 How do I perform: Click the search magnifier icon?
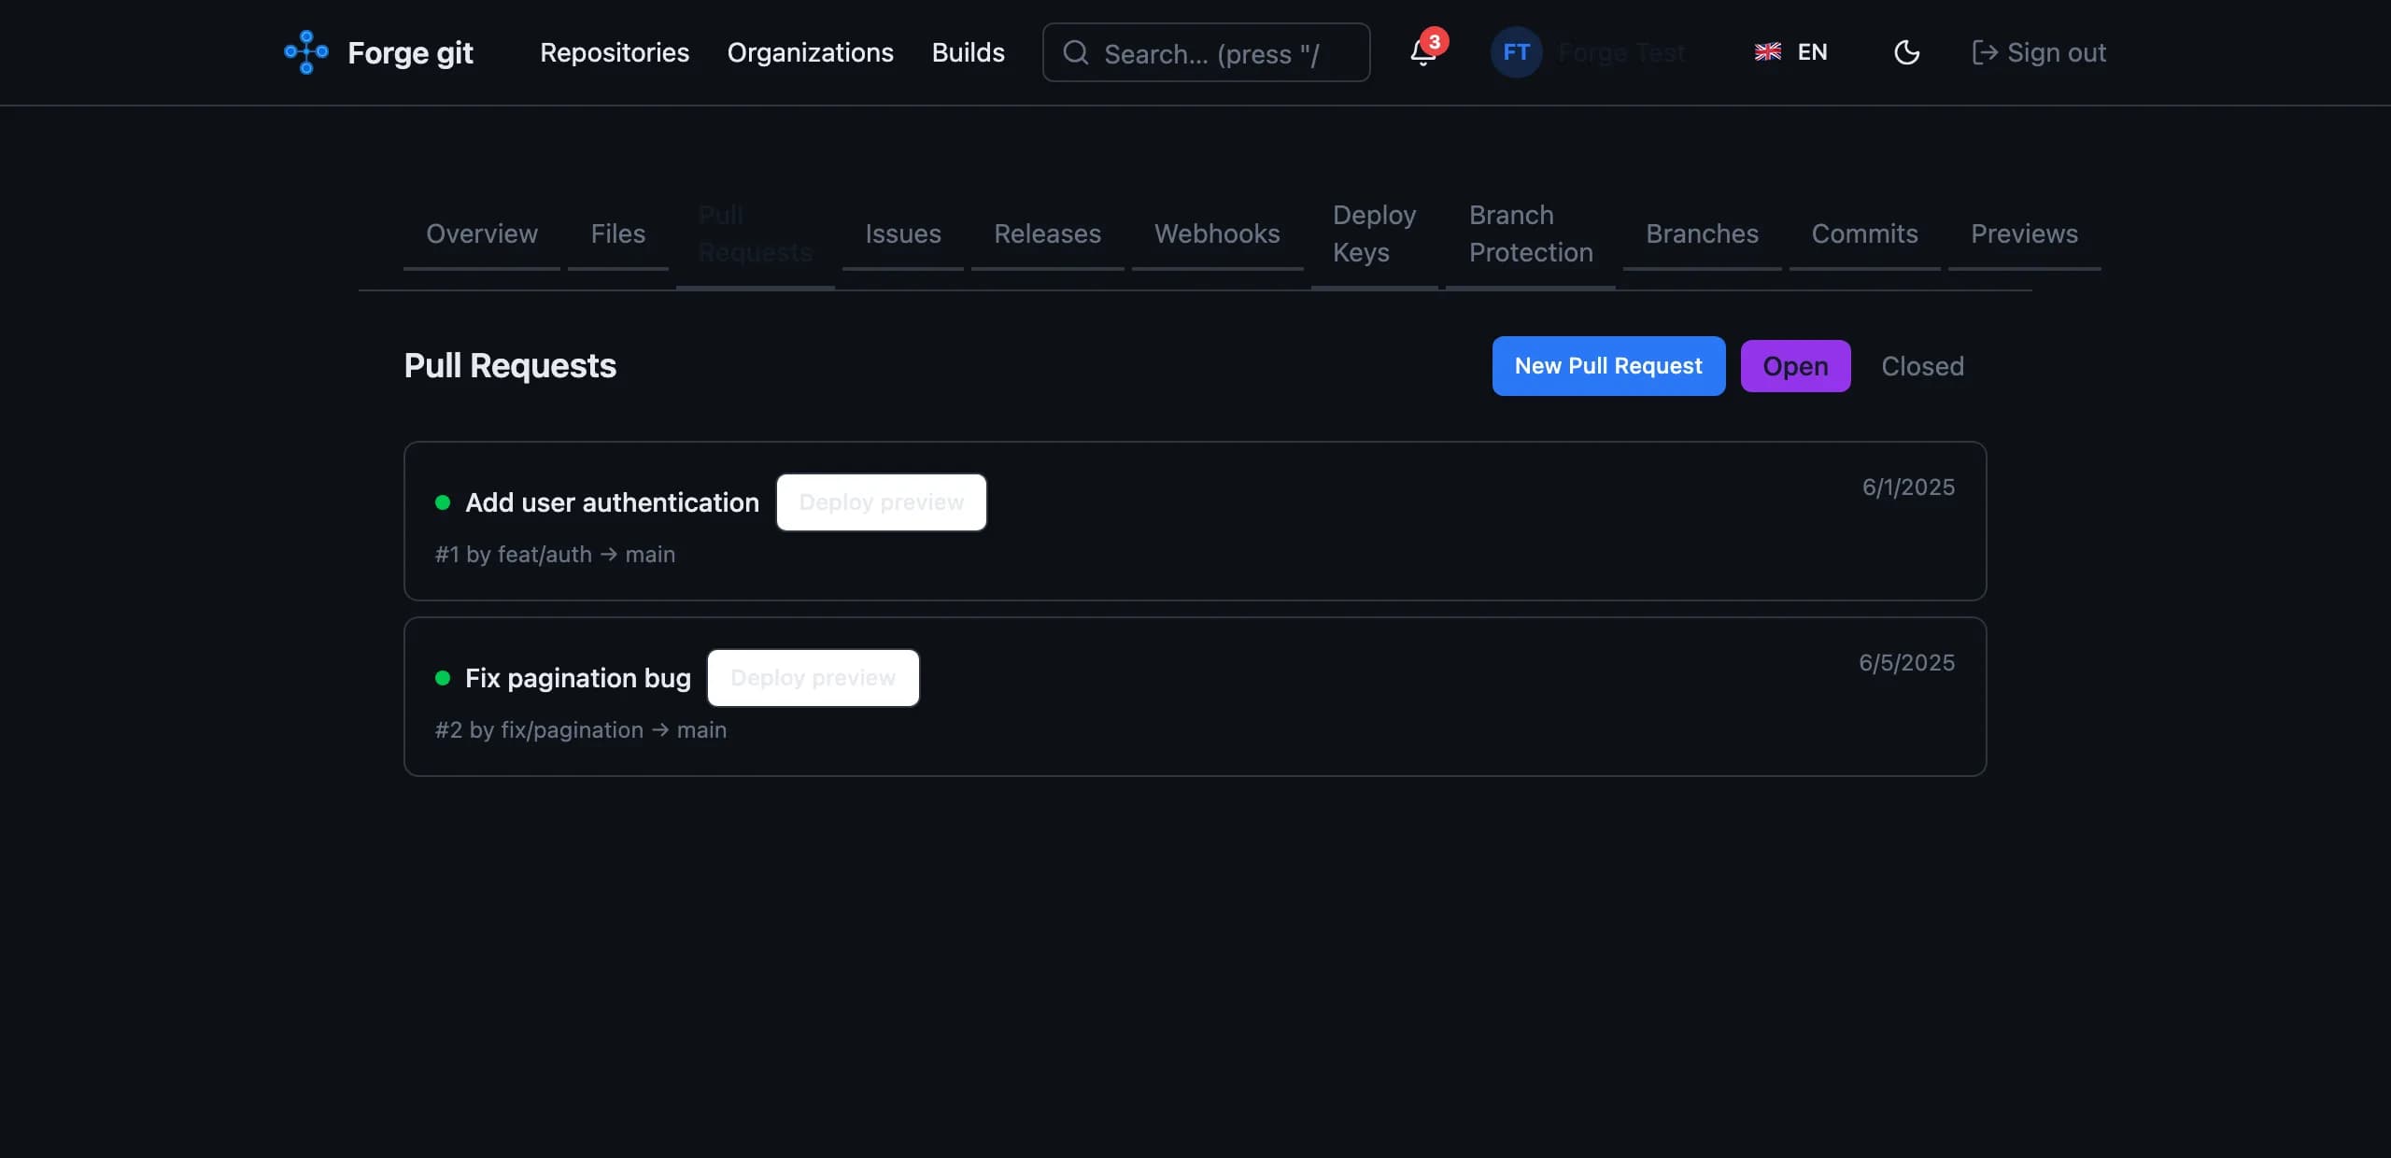pyautogui.click(x=1076, y=52)
